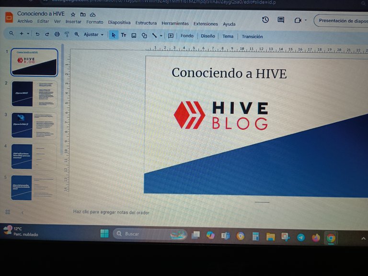
Task: Open the Extensiones menu
Action: [206, 24]
